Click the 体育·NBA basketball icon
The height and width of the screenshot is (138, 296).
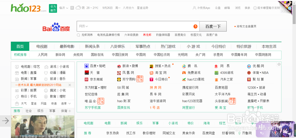[249, 73]
